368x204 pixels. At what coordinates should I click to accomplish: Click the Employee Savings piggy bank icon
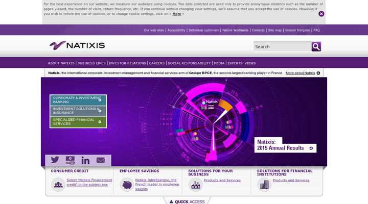click(127, 185)
